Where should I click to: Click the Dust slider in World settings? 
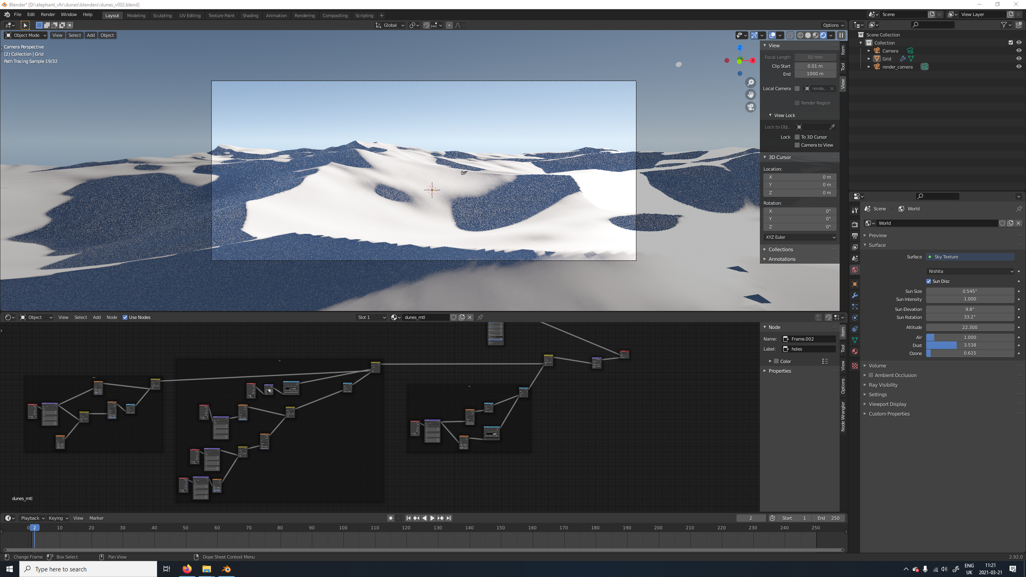click(x=970, y=345)
